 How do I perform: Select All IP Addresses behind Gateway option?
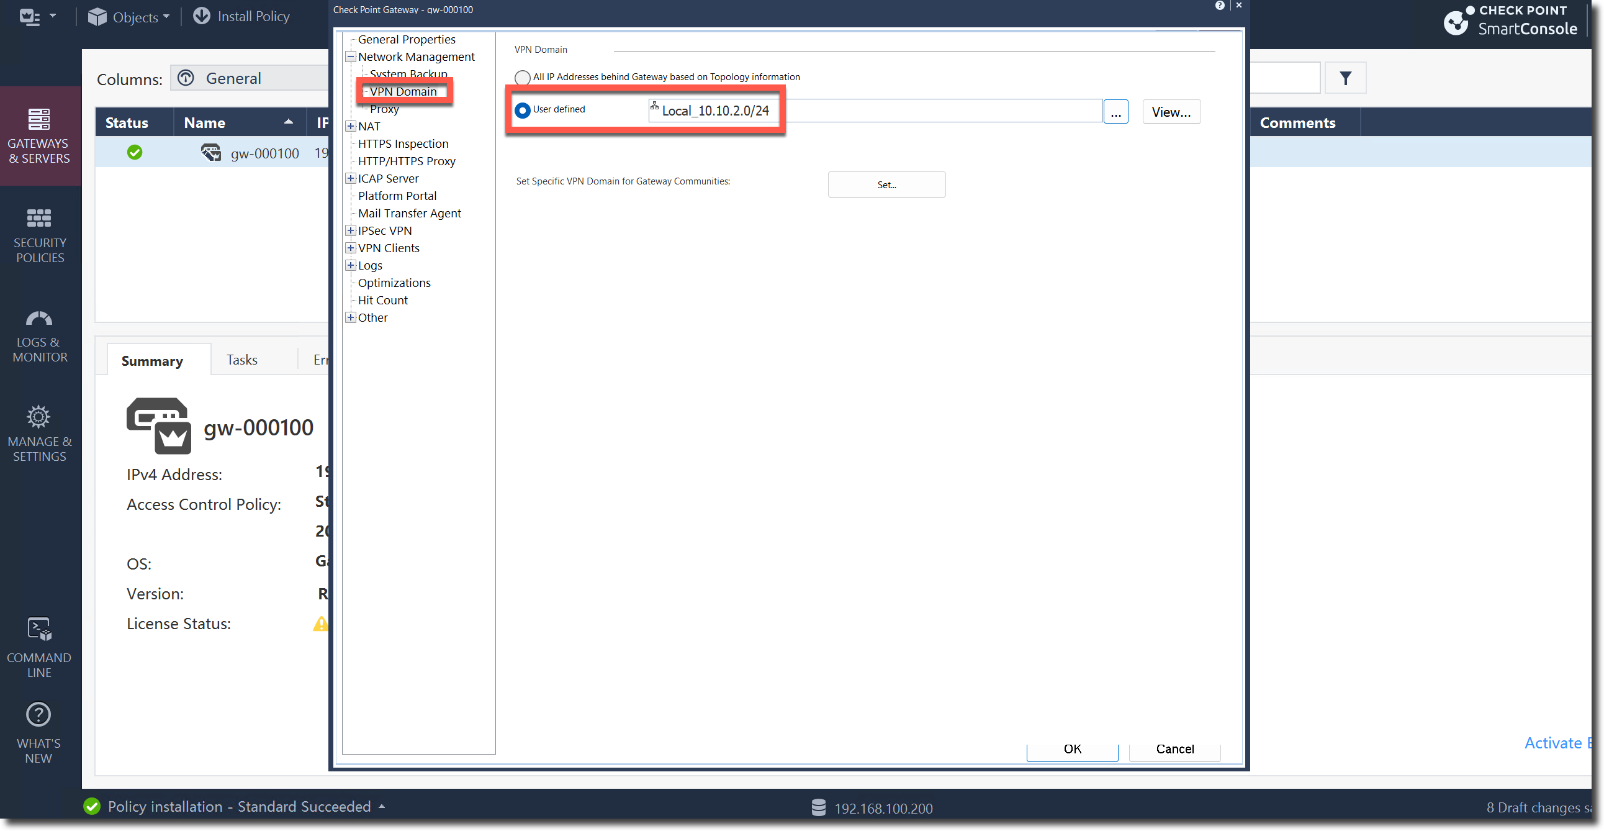click(523, 77)
